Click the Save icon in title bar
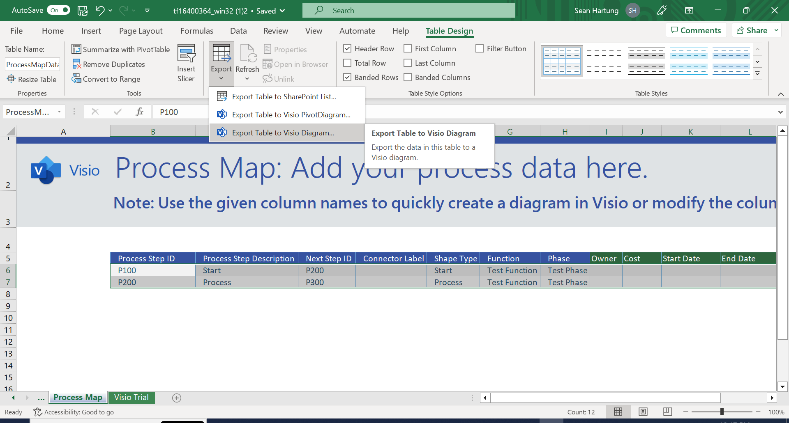Screen dimensions: 789x423 [83, 11]
